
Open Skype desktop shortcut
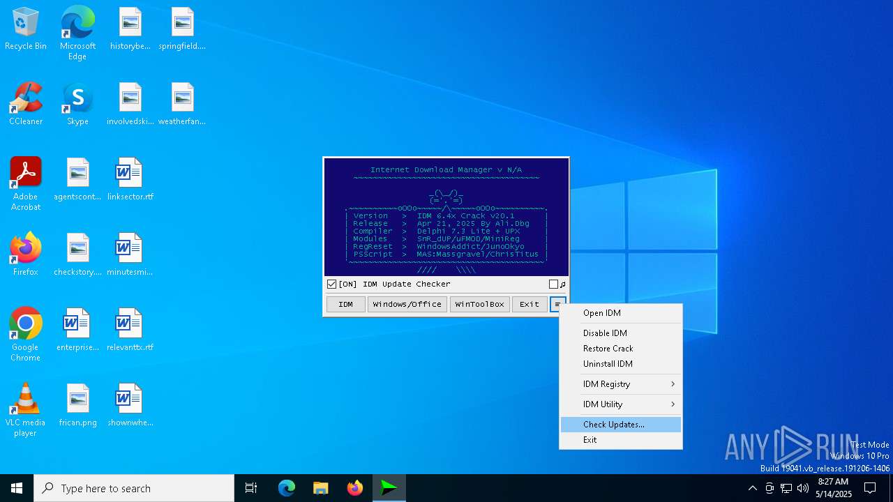[77, 105]
